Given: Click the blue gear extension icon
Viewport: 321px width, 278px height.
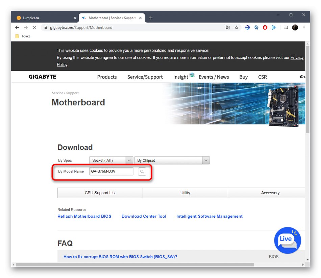Looking at the screenshot, I should pos(256,27).
